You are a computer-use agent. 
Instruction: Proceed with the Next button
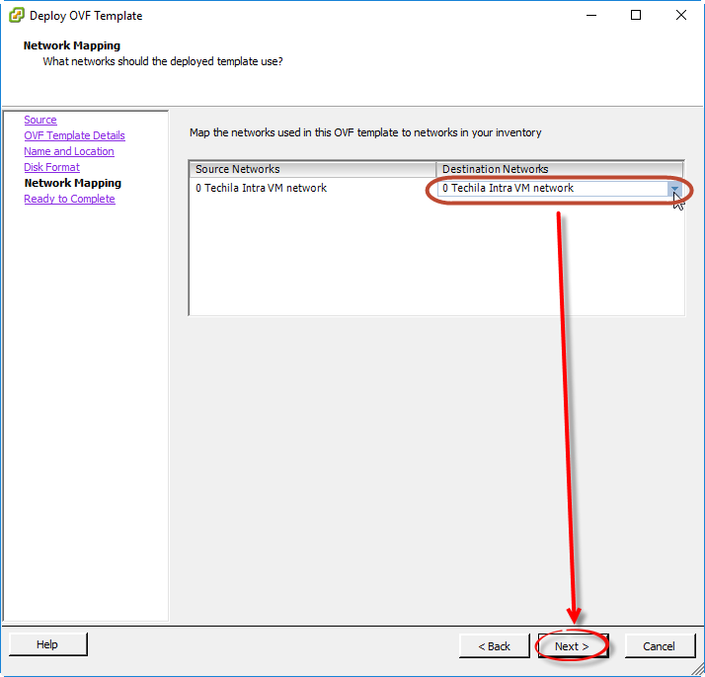click(573, 646)
